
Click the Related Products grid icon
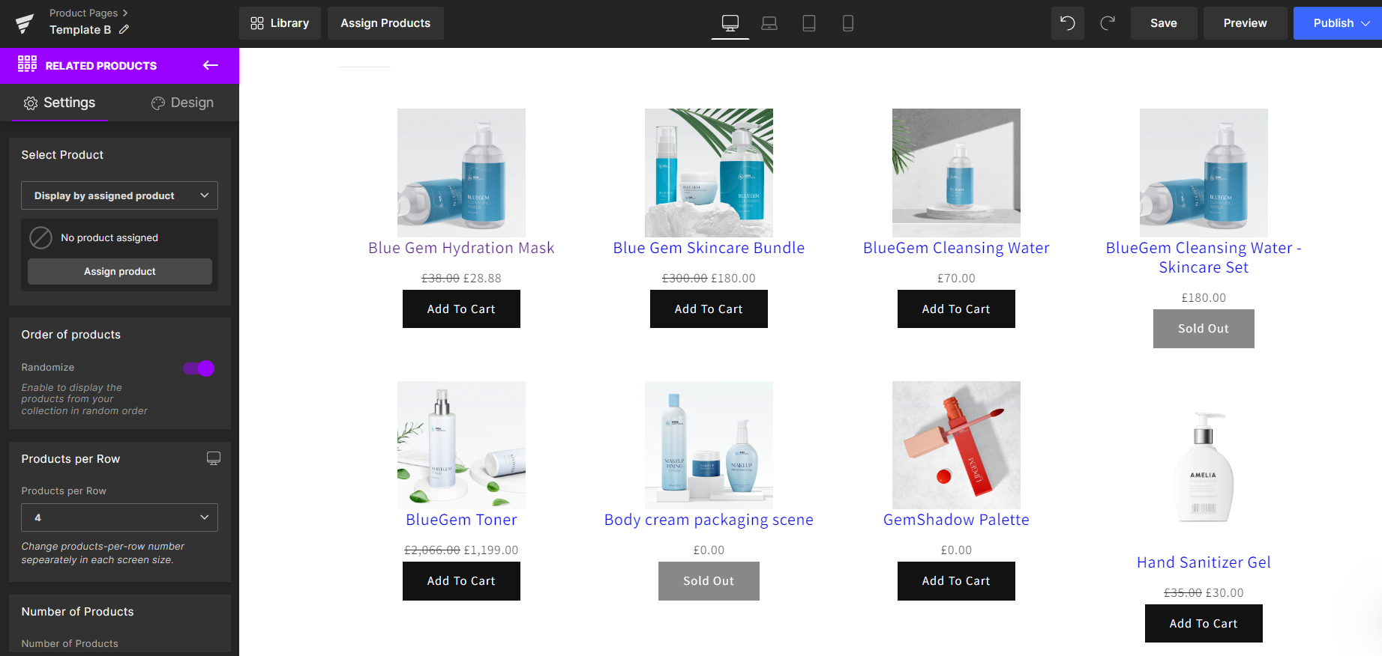point(27,64)
